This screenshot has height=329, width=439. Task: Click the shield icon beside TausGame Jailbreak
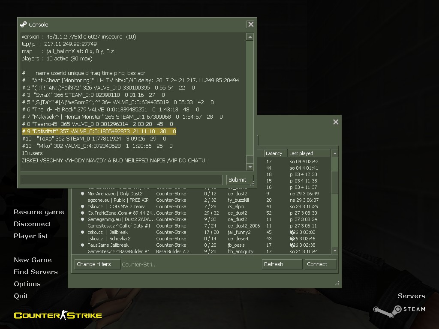[83, 245]
